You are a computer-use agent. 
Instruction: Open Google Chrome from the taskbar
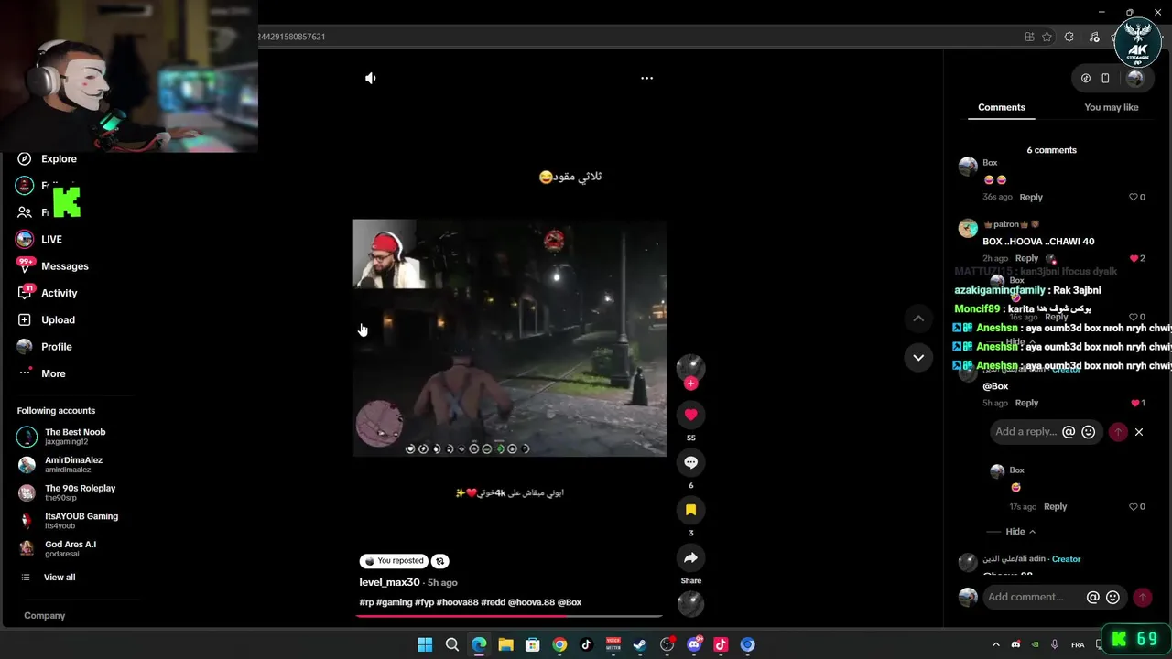[559, 644]
